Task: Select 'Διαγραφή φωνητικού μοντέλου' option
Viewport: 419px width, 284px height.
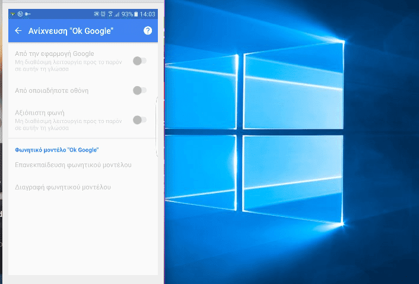Action: pyautogui.click(x=63, y=187)
